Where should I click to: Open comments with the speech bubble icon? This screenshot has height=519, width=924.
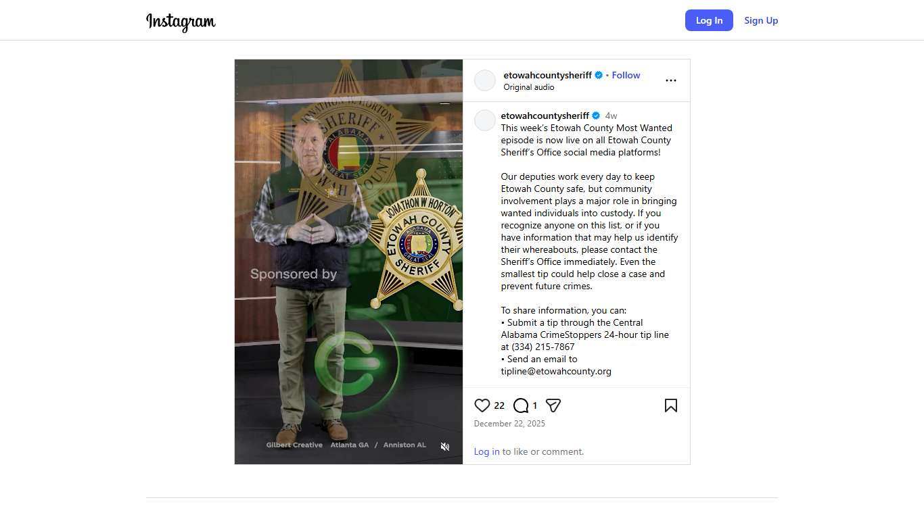[520, 405]
